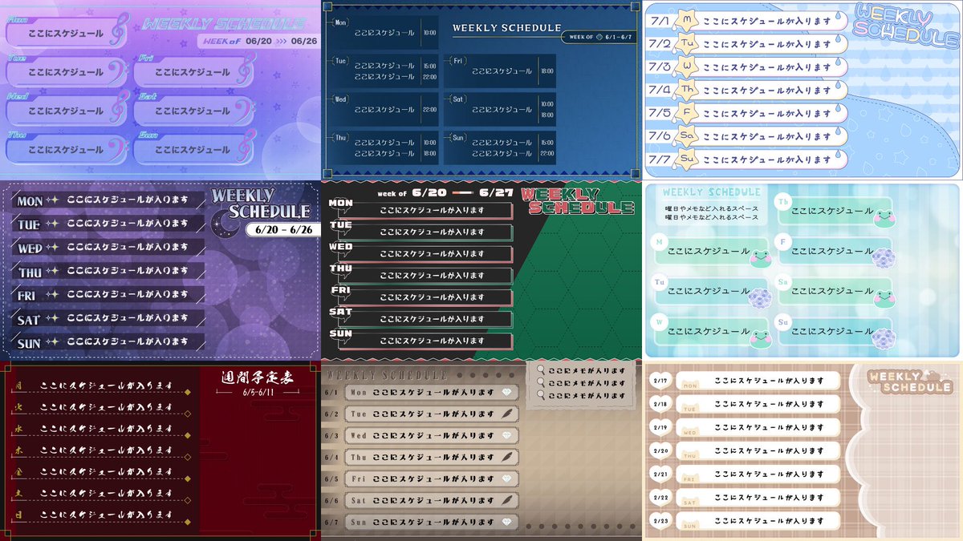Click the '22:00' time on the navy Wed row
The image size is (963, 541).
pyautogui.click(x=429, y=110)
